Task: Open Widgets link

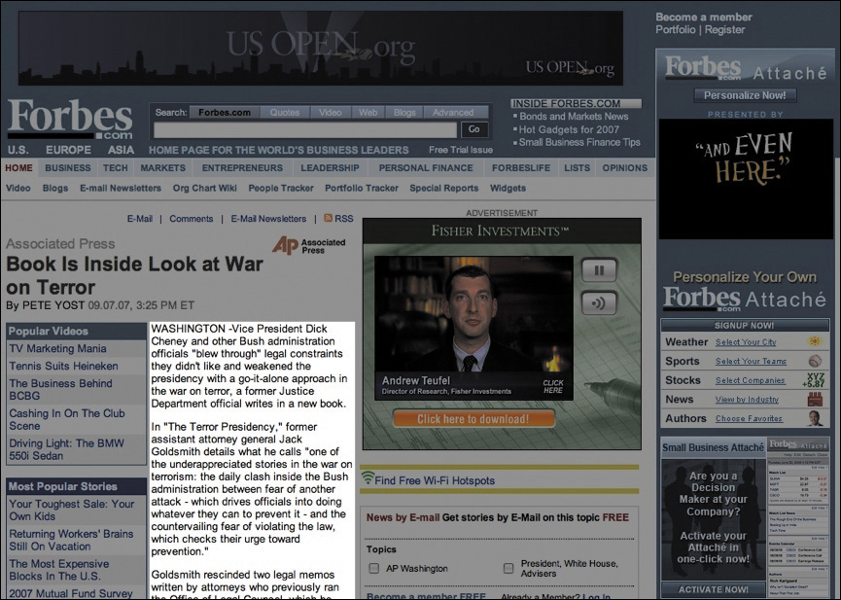Action: [x=508, y=188]
